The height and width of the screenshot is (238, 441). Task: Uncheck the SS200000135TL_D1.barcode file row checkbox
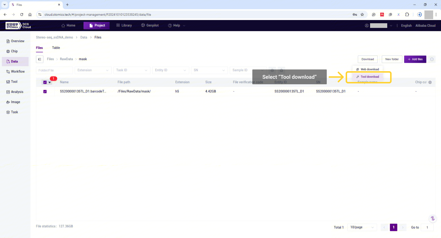[x=45, y=92]
